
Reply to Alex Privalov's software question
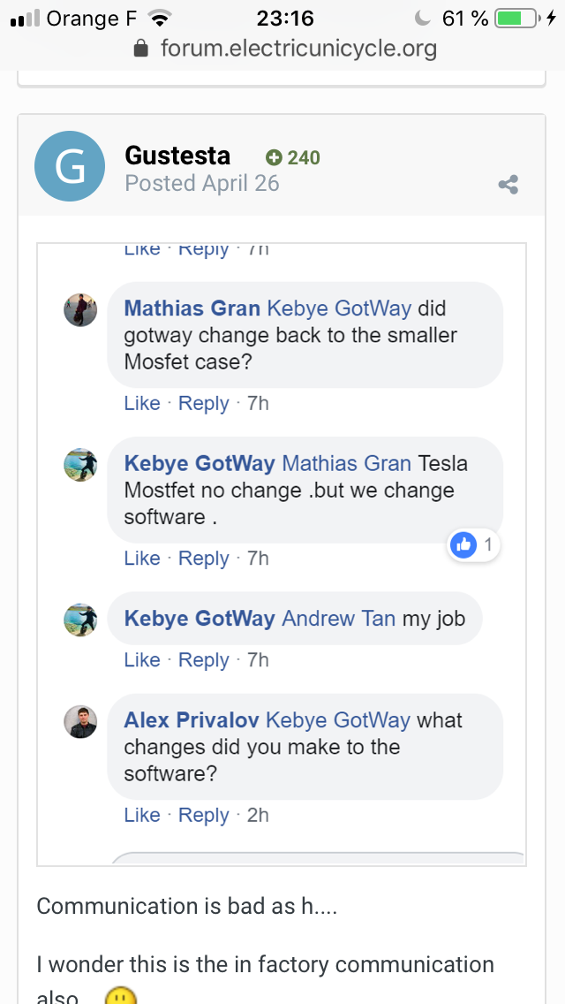203,815
